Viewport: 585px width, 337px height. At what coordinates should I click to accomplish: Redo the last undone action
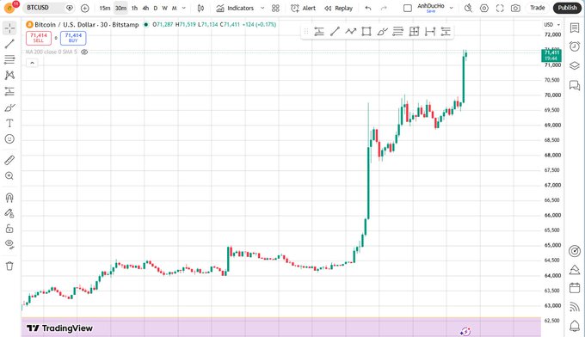[384, 8]
